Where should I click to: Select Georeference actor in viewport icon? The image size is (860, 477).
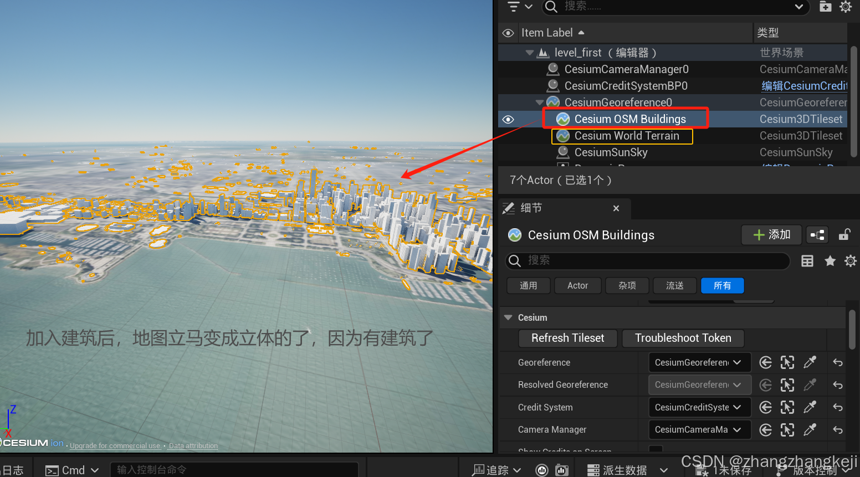787,362
